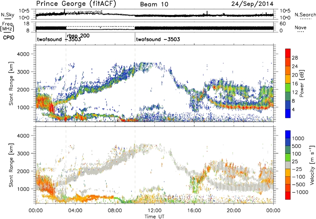This screenshot has width=316, height=219.
Task: Click the "4000" tick of the power panel
Action: point(23,54)
